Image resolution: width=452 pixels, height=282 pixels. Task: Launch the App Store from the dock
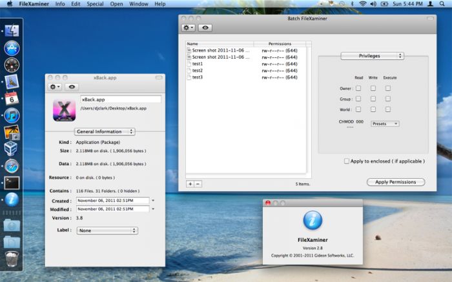coord(12,48)
